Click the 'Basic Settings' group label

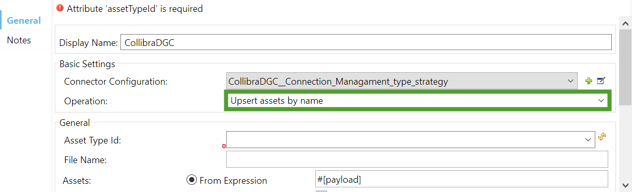[87, 64]
